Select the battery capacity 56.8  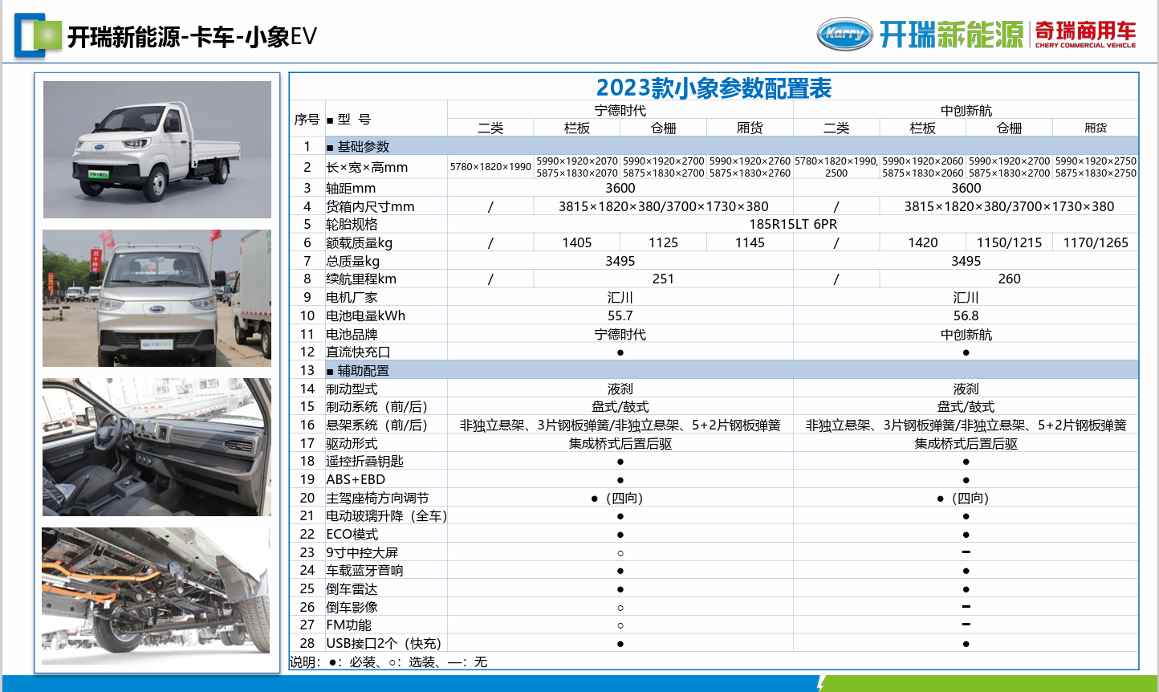966,315
